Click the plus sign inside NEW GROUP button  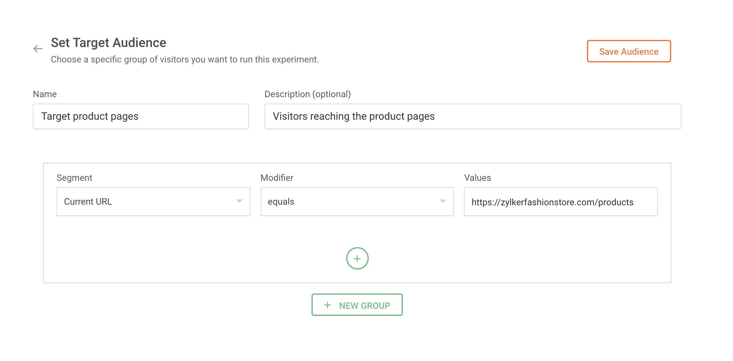328,305
